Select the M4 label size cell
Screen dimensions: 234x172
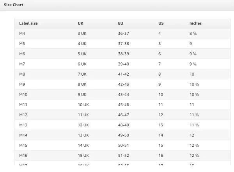pos(22,34)
